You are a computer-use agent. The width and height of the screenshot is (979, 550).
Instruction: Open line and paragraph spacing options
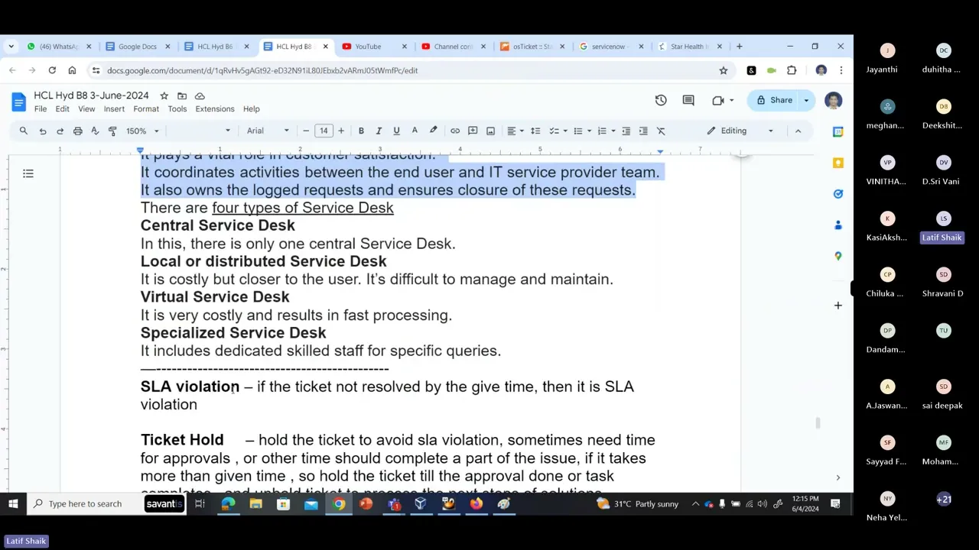tap(535, 131)
